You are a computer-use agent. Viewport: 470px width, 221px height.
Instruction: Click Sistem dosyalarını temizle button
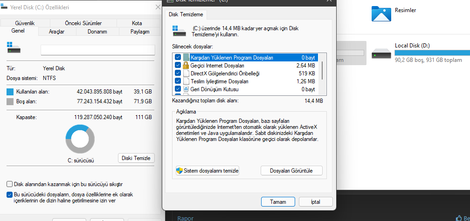(207, 171)
